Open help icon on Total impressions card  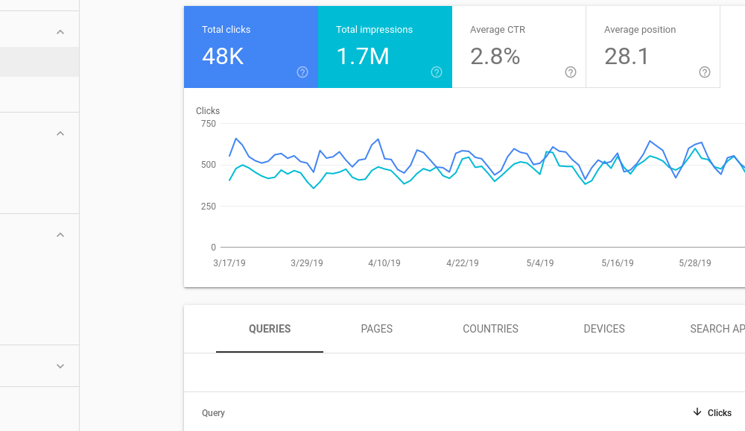click(x=437, y=72)
